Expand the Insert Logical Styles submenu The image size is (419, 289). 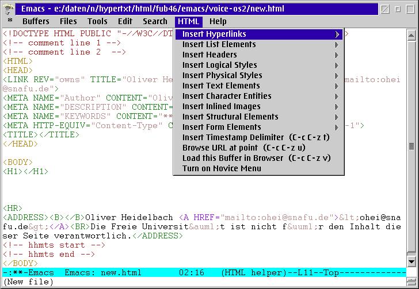click(258, 65)
